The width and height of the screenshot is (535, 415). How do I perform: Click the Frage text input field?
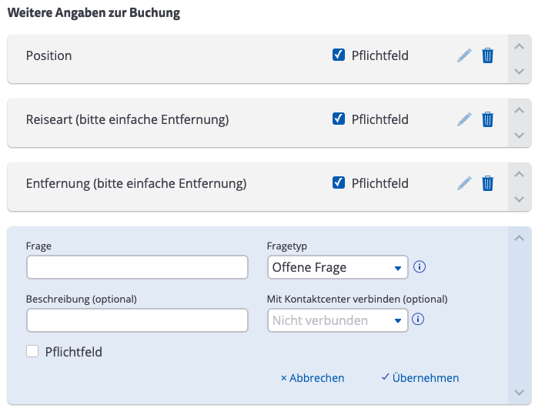point(137,268)
